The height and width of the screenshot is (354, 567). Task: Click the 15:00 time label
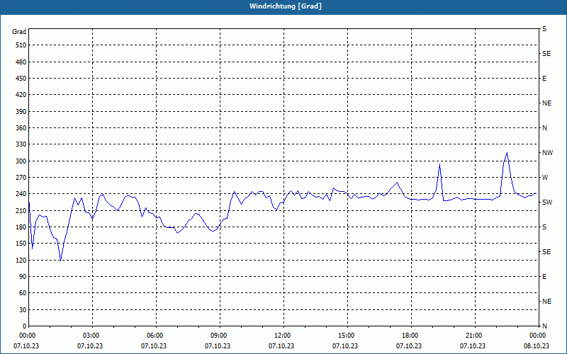(x=347, y=335)
